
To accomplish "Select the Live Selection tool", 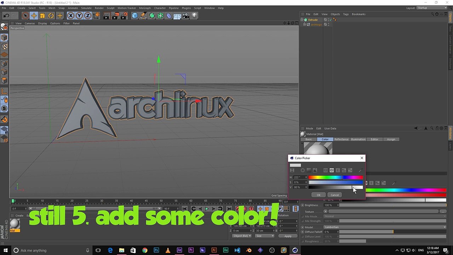I will (x=25, y=16).
